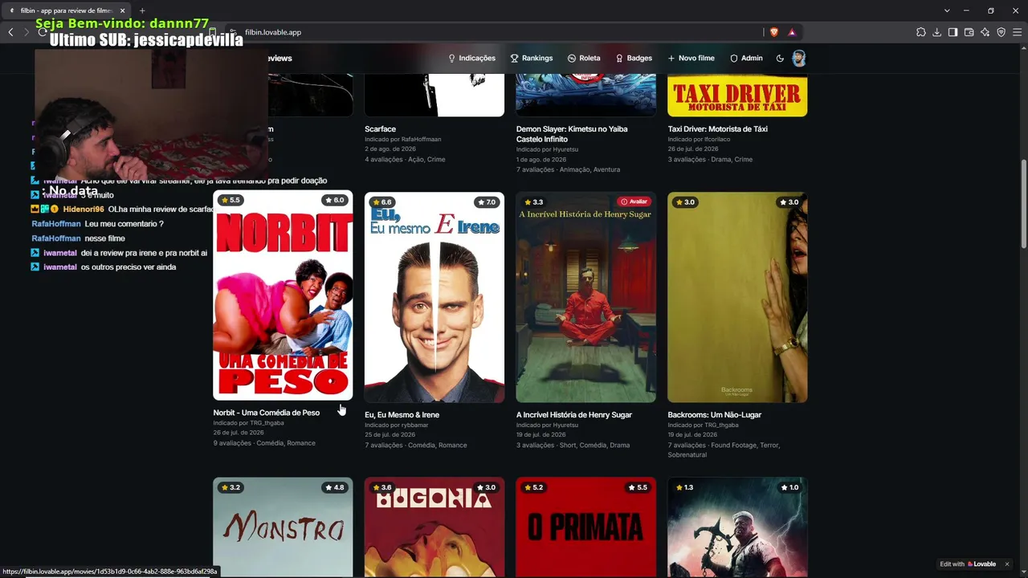
Task: Go back with the browser back arrow
Action: coord(10,32)
